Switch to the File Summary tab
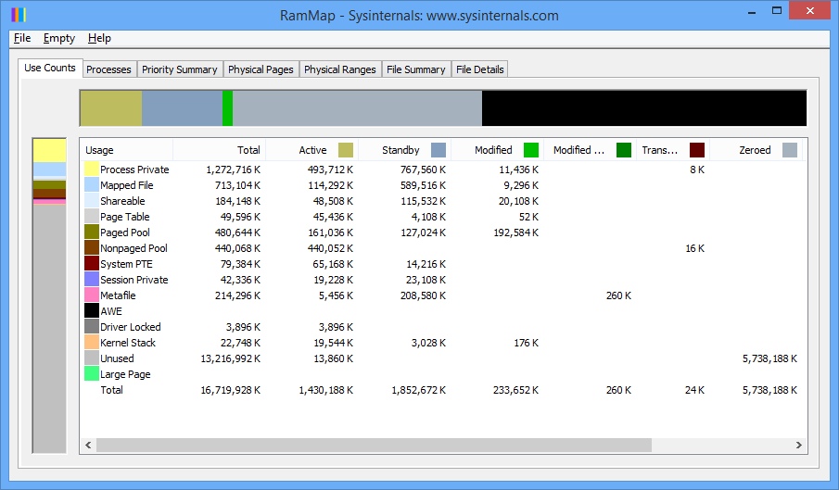Image resolution: width=839 pixels, height=490 pixels. 416,69
